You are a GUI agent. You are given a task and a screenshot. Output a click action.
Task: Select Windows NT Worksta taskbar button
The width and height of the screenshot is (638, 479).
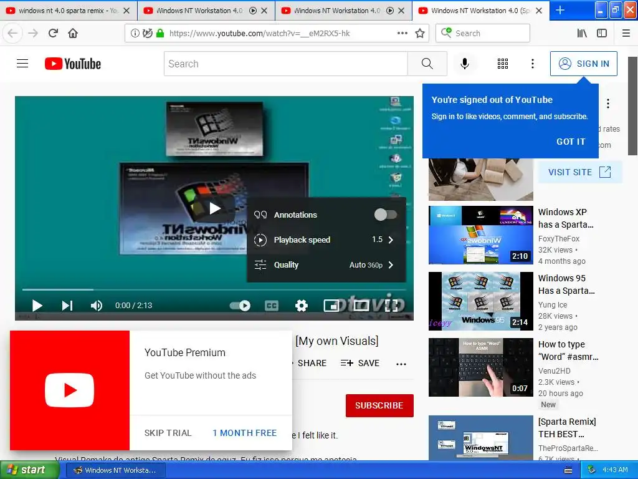(115, 470)
